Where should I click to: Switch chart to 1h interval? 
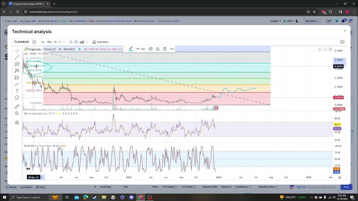coord(55,42)
